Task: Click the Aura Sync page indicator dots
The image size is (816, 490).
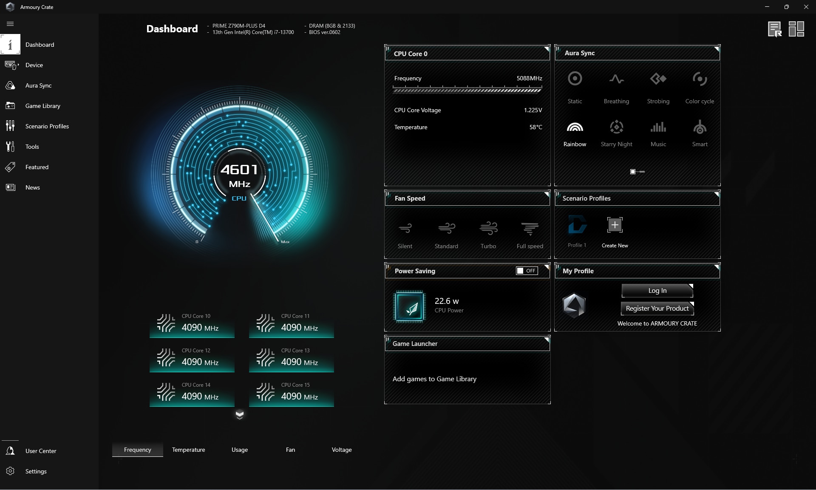Action: point(637,172)
